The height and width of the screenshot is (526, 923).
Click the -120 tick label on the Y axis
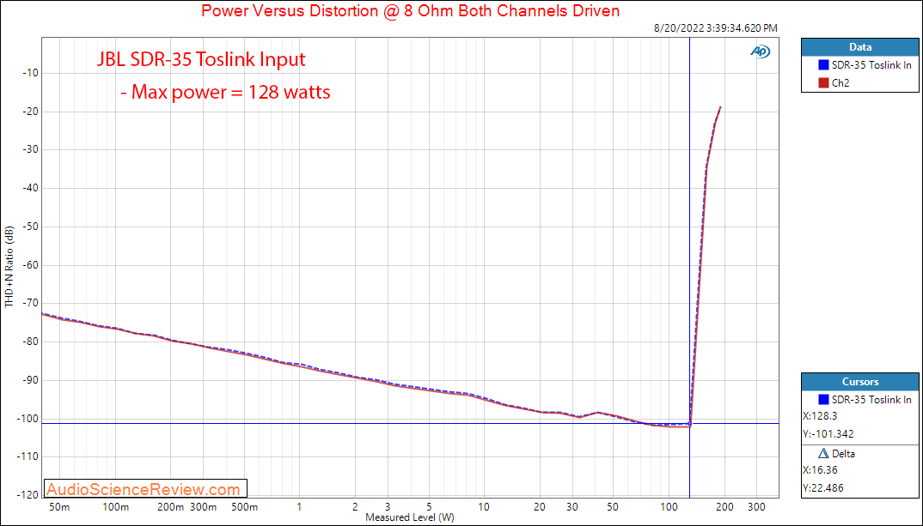[28, 495]
